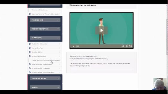Click circle icon beside Your Landing Page
The image size is (168, 94).
[x=30, y=48]
